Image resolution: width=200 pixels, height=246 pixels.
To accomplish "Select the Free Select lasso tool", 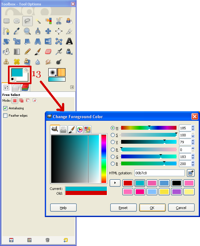I will [27, 21].
